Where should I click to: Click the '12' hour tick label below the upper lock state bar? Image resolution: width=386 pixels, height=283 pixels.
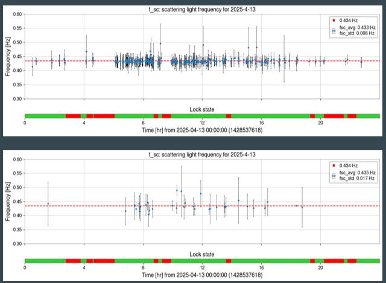pos(202,123)
